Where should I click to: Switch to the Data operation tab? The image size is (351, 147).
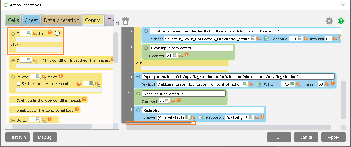61,20
